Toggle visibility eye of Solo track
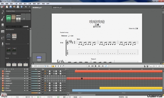 [x=30, y=76]
